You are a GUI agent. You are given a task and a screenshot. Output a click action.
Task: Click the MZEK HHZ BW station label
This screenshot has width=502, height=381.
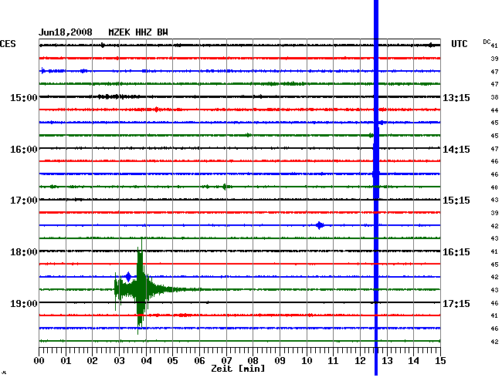pyautogui.click(x=138, y=32)
